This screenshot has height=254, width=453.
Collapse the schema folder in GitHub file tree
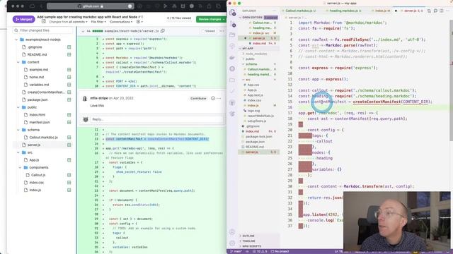(x=18, y=130)
